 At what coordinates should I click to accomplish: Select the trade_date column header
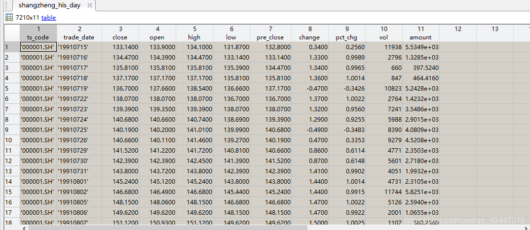[x=79, y=33]
